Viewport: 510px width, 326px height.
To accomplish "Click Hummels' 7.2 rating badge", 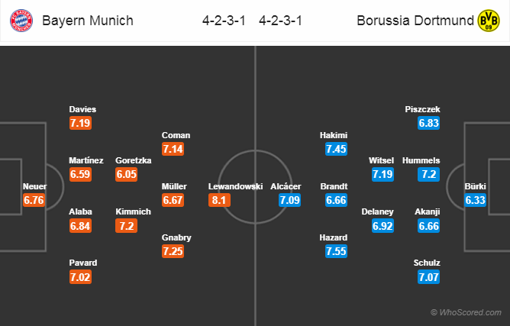I will coord(428,174).
